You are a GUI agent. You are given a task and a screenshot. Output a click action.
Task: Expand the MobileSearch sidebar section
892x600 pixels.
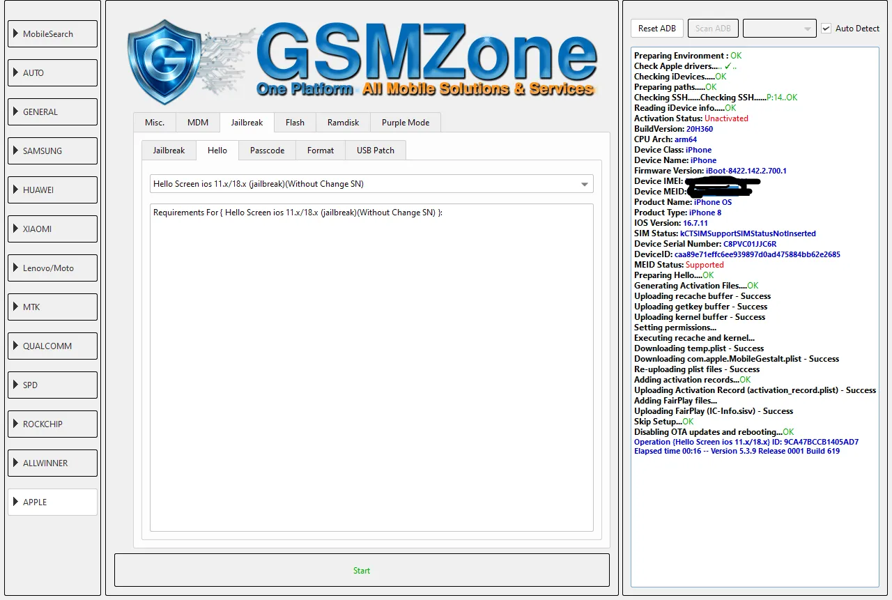tap(52, 34)
